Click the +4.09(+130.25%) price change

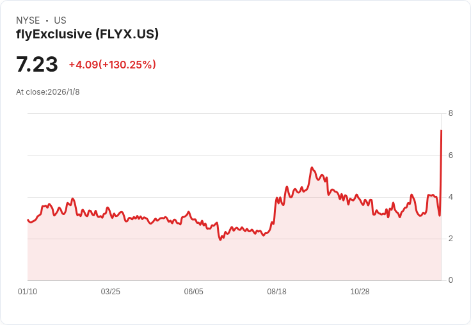click(112, 65)
